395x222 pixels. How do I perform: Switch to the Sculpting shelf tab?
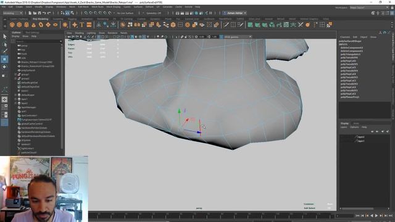tap(58, 19)
